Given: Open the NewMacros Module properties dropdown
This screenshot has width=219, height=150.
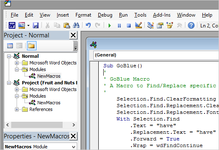Looking at the screenshot, I should (73, 147).
